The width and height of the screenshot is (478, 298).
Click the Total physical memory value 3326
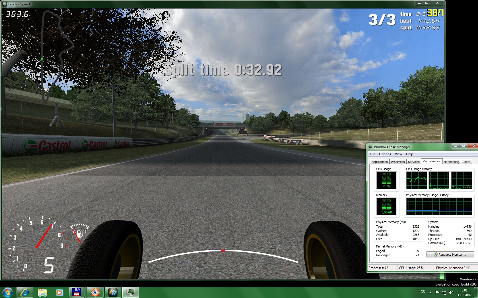[416, 226]
